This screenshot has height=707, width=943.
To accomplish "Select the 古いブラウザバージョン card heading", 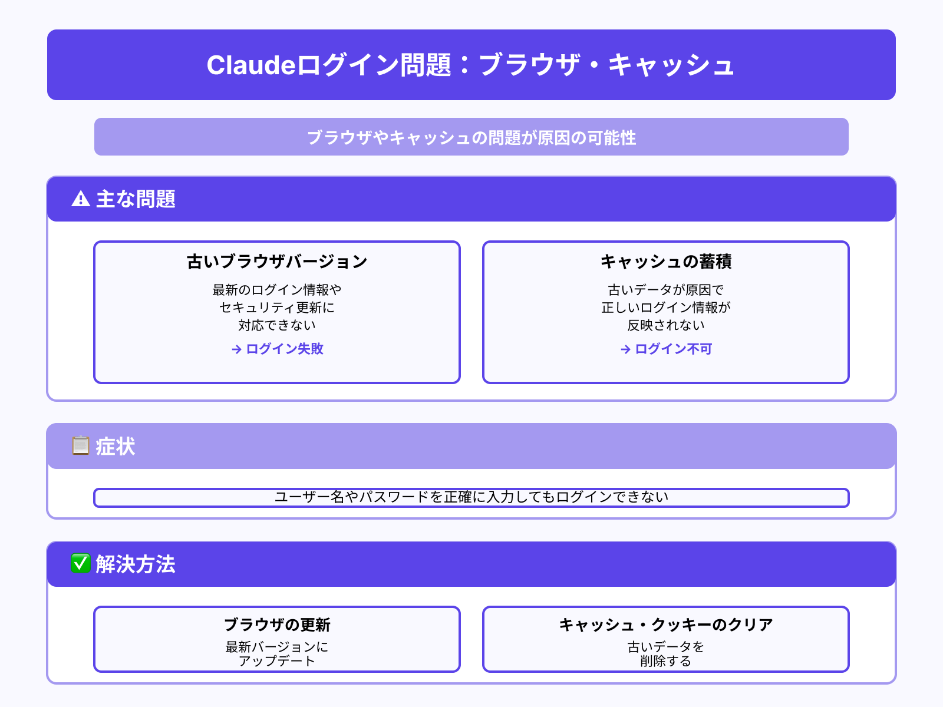I will [277, 262].
